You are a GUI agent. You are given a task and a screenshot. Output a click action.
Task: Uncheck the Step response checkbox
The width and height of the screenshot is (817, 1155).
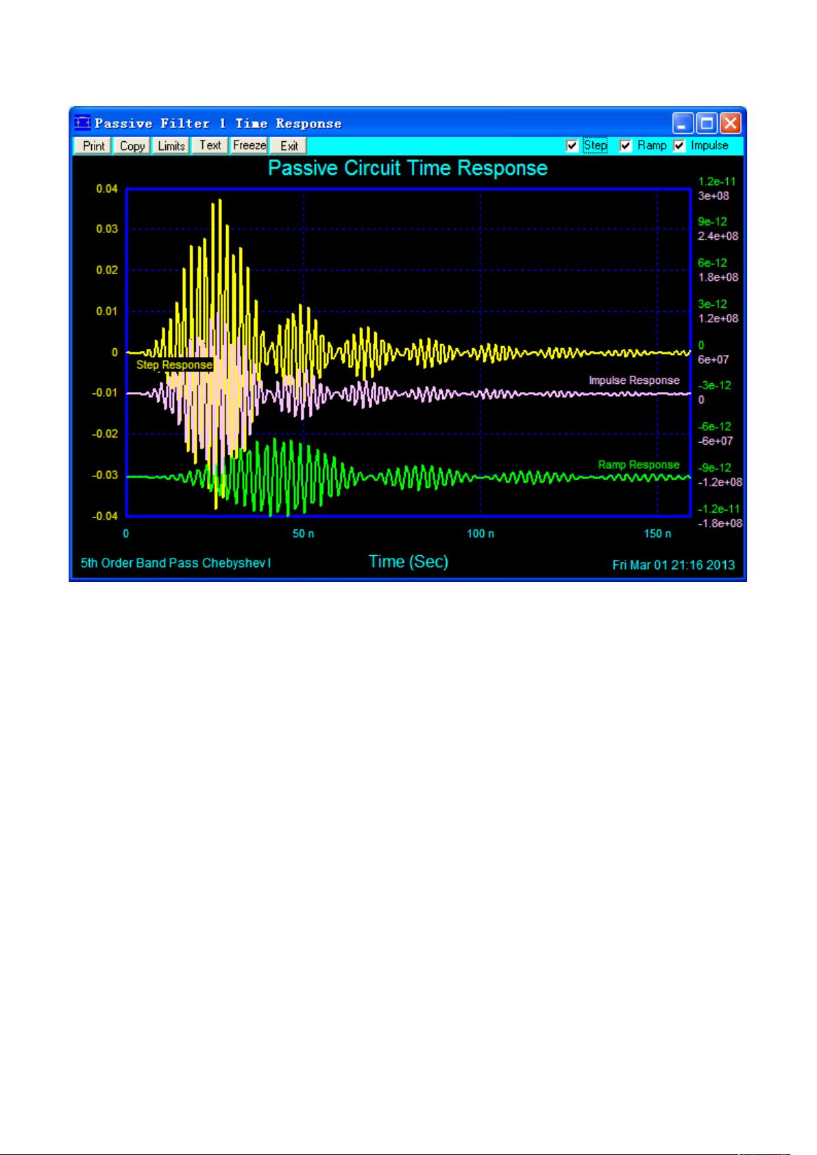point(572,145)
